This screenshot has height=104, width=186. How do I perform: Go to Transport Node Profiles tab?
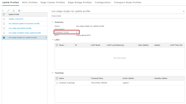127,3
